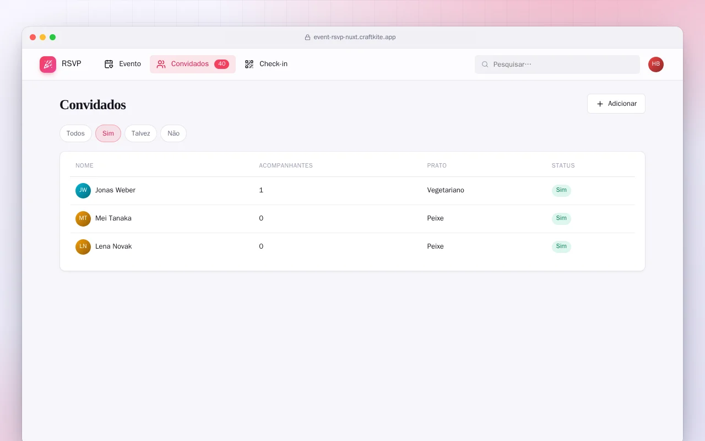The height and width of the screenshot is (441, 705).
Task: Click the Pesquisar search field
Action: [x=557, y=64]
